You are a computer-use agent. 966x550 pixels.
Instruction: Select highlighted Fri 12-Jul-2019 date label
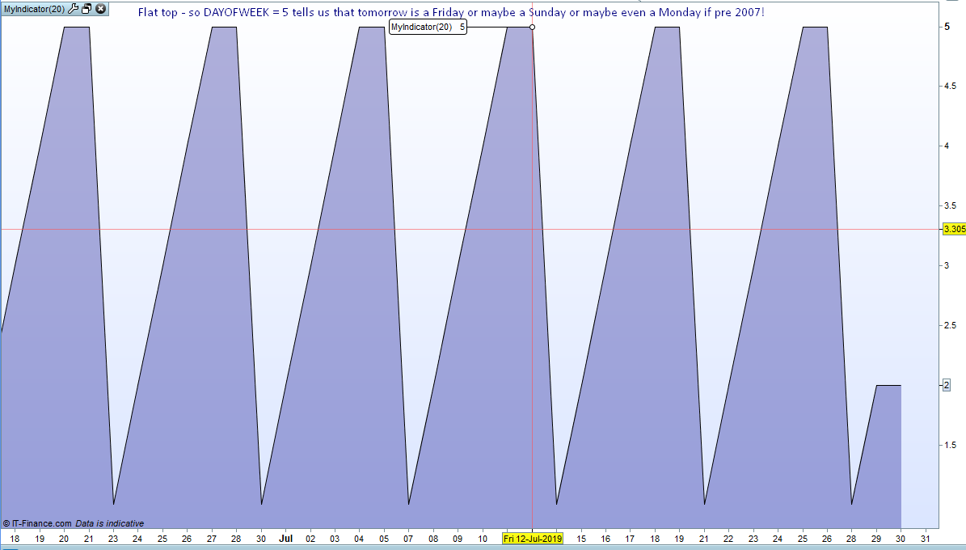[532, 539]
